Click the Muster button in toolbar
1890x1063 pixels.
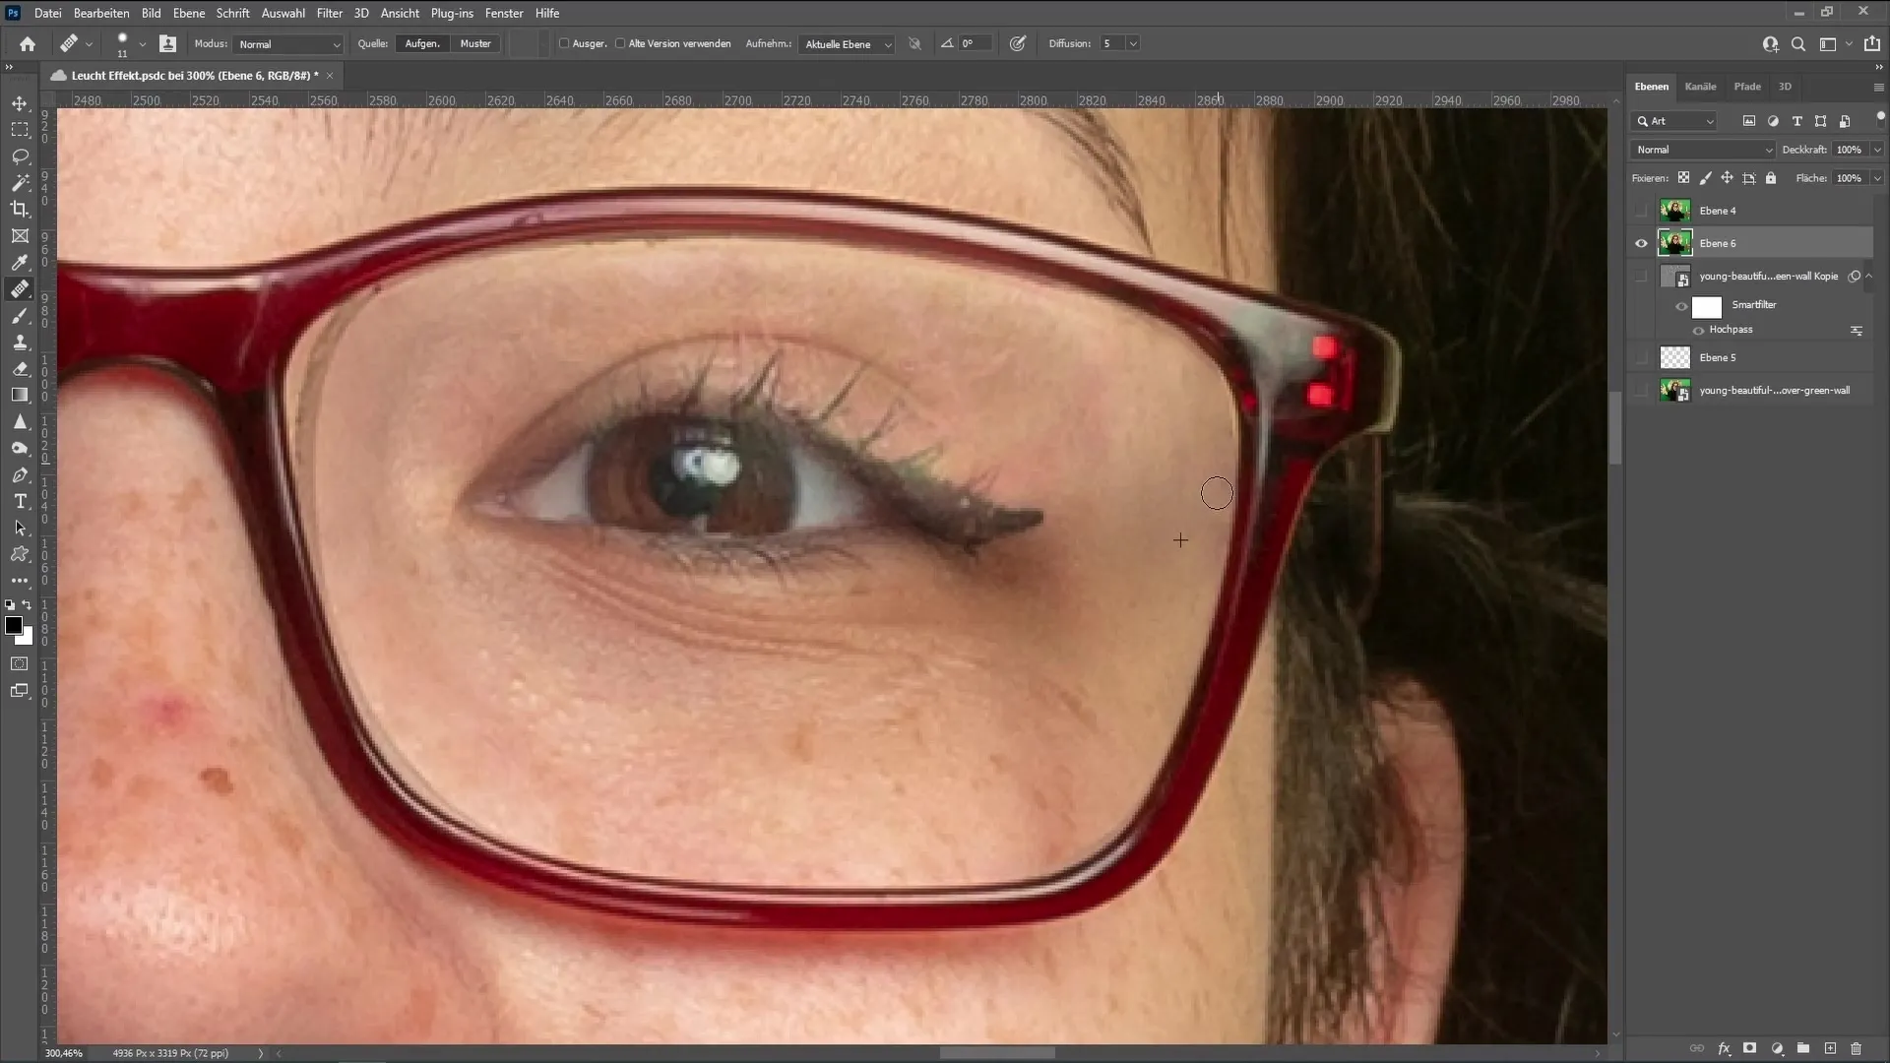point(476,43)
